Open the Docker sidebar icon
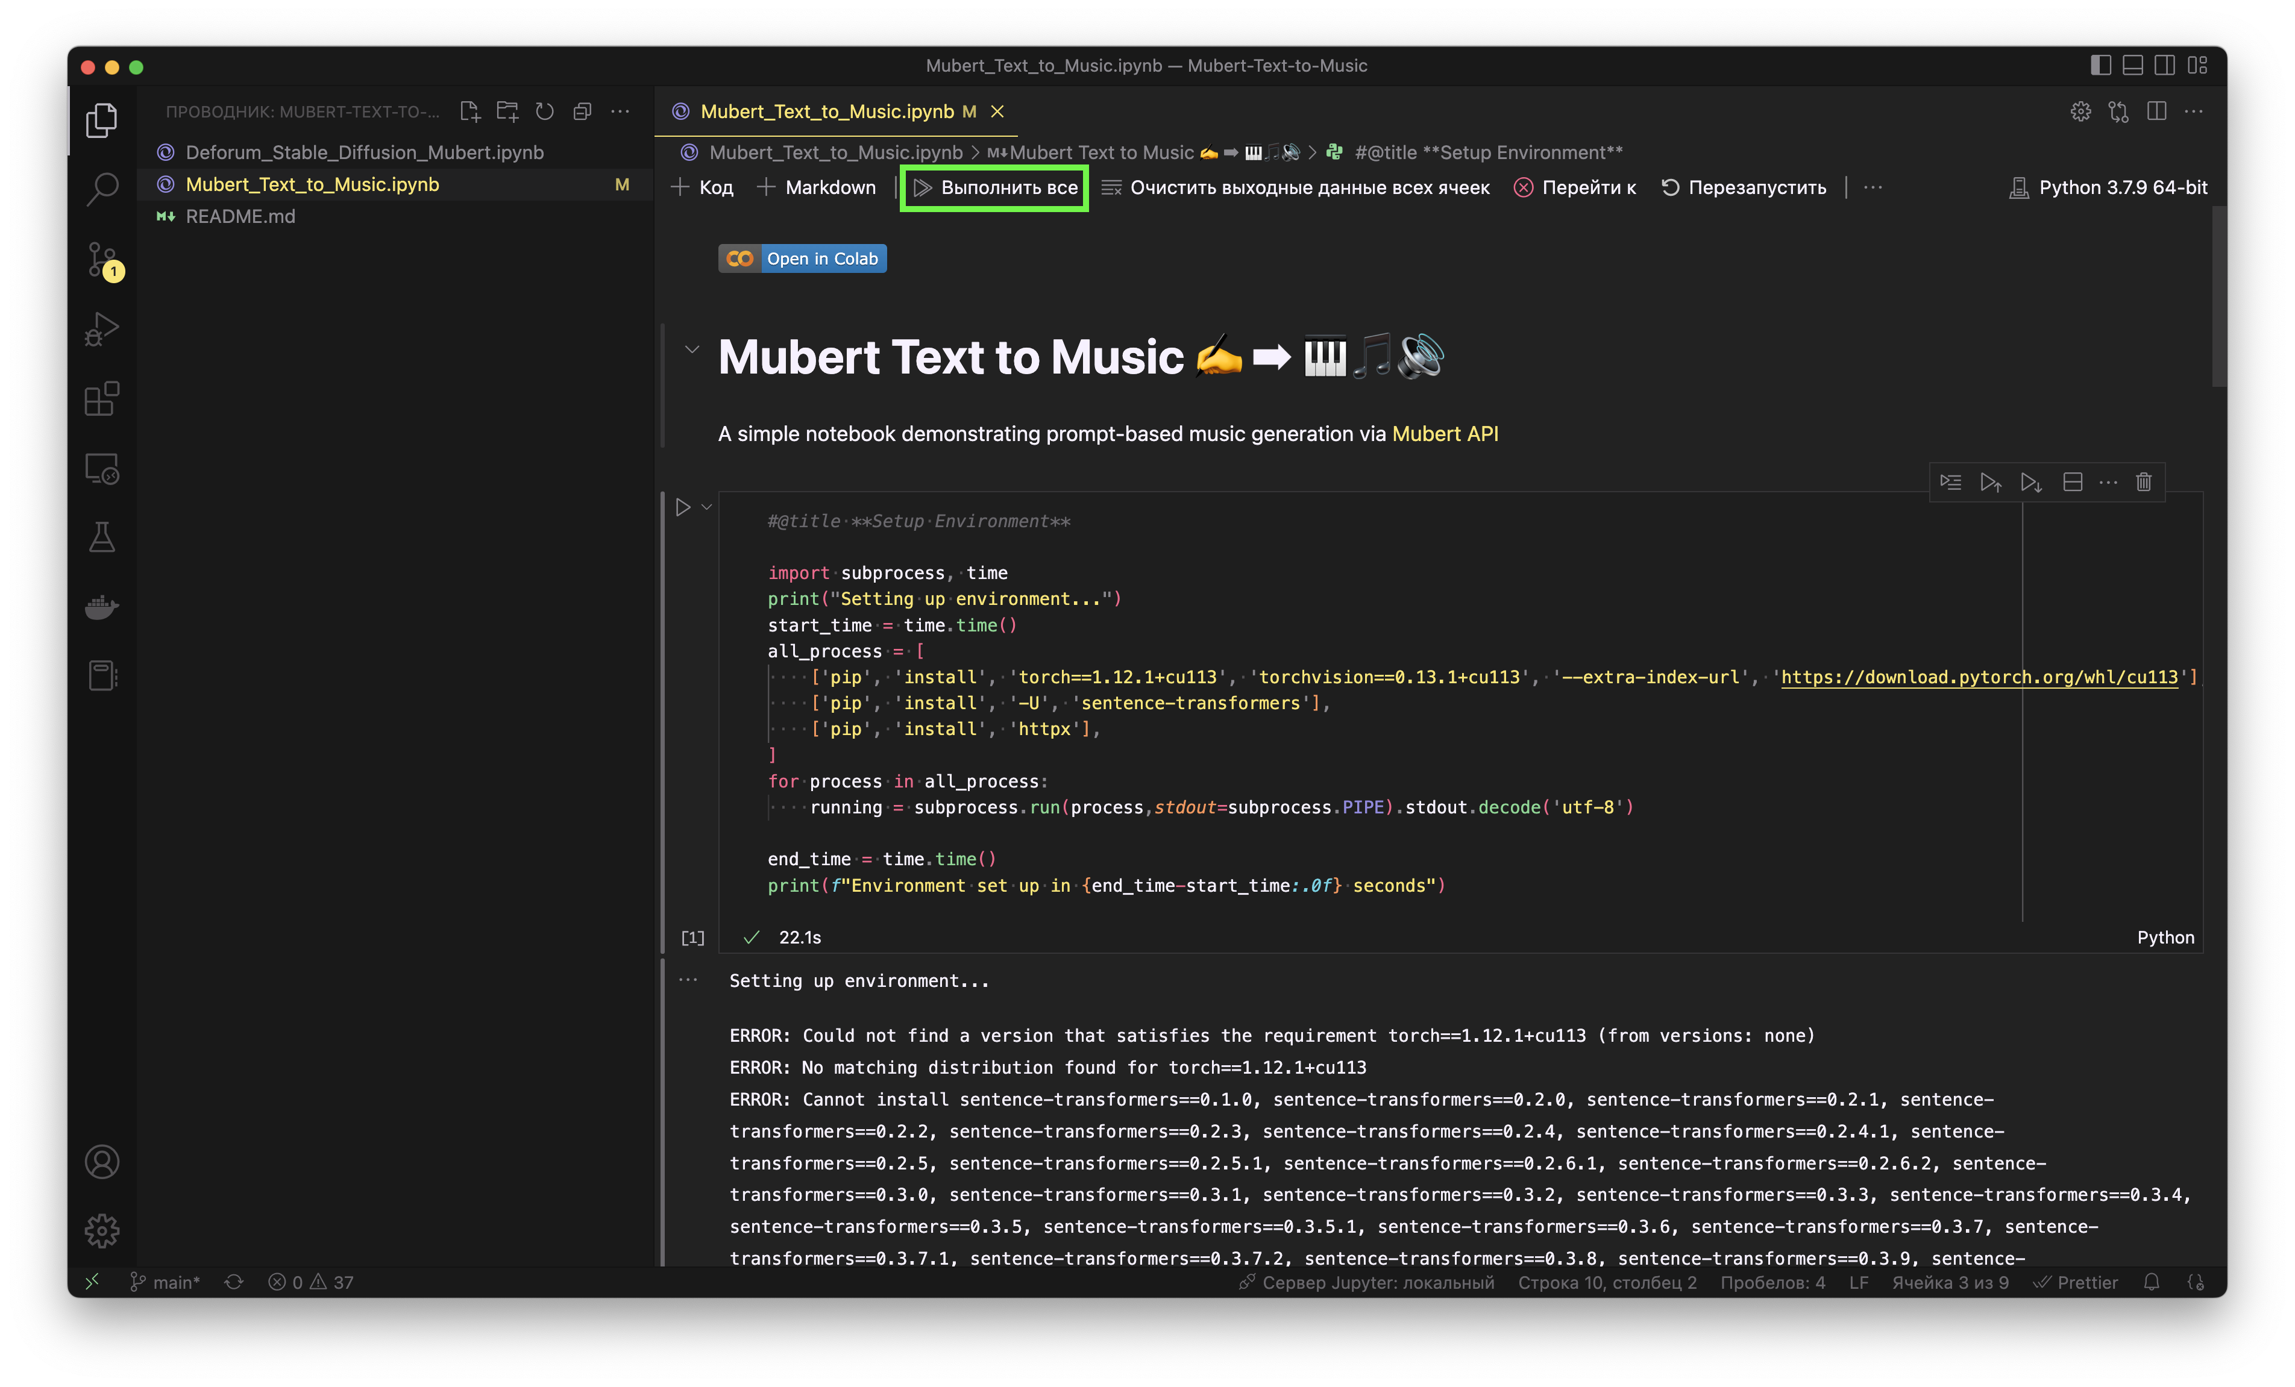Screen dimensions: 2295x1387 pyautogui.click(x=101, y=607)
